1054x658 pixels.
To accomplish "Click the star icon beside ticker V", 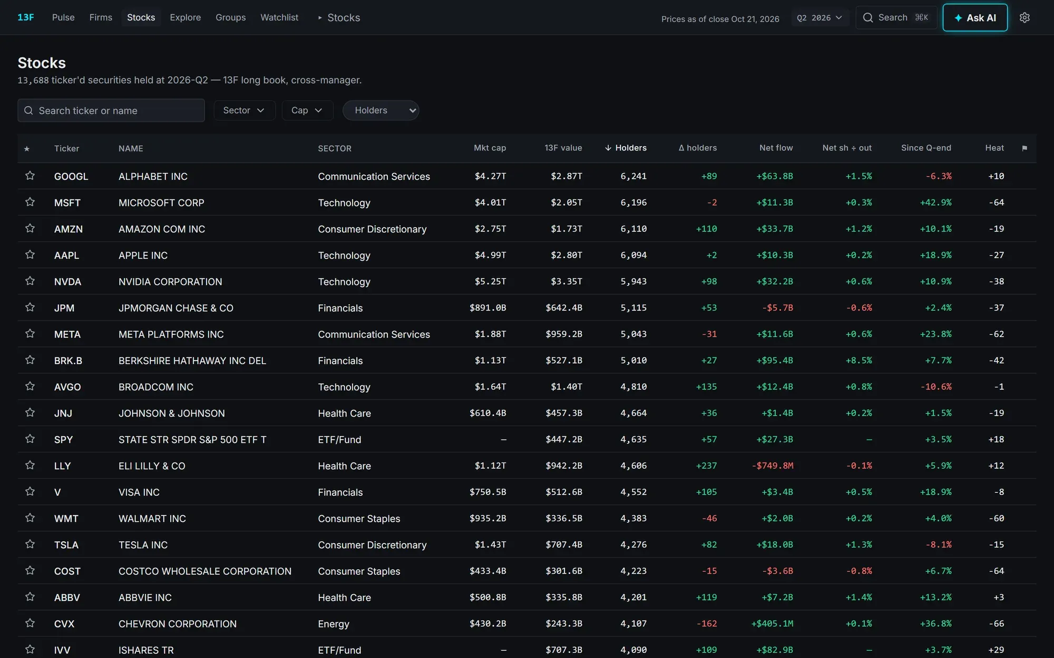I will (x=30, y=492).
